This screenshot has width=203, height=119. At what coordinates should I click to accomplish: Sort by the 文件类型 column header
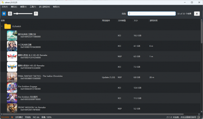pyautogui.click(x=122, y=20)
